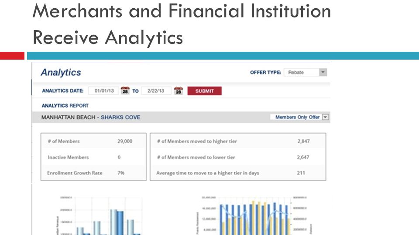Click the 2/22/13 end date field
419x235 pixels.
pyautogui.click(x=156, y=91)
